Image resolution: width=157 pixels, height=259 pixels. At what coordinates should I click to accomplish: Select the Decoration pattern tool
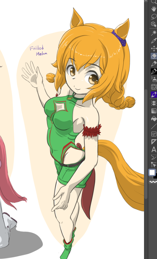coord(154,87)
